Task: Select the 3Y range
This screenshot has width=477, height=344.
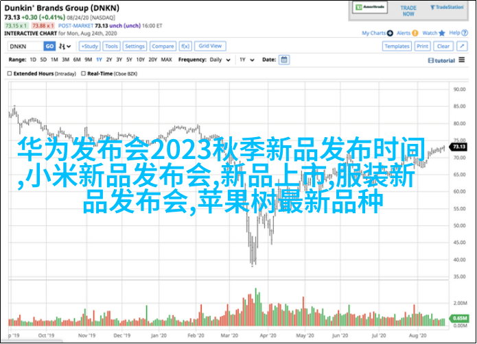Action: click(x=119, y=60)
